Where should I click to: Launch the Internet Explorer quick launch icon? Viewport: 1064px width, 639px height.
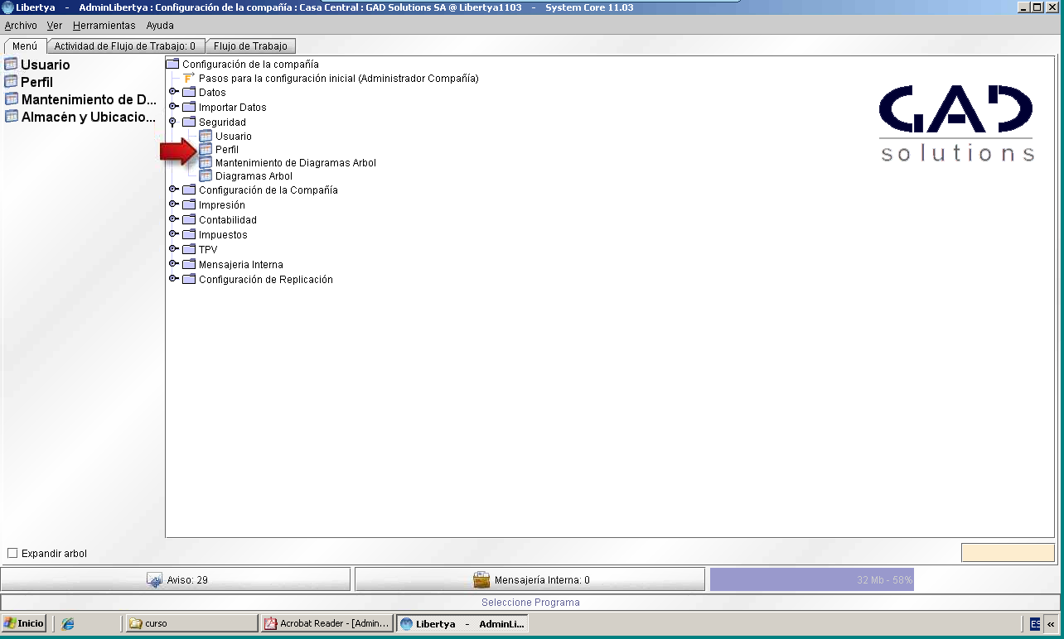pos(68,623)
